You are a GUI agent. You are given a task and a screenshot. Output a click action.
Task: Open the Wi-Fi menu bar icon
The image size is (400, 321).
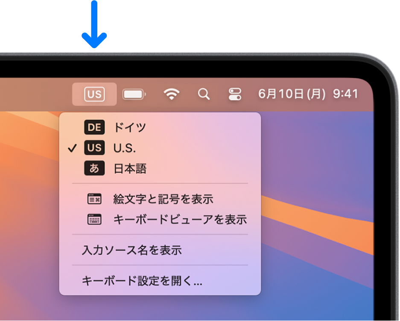click(172, 94)
